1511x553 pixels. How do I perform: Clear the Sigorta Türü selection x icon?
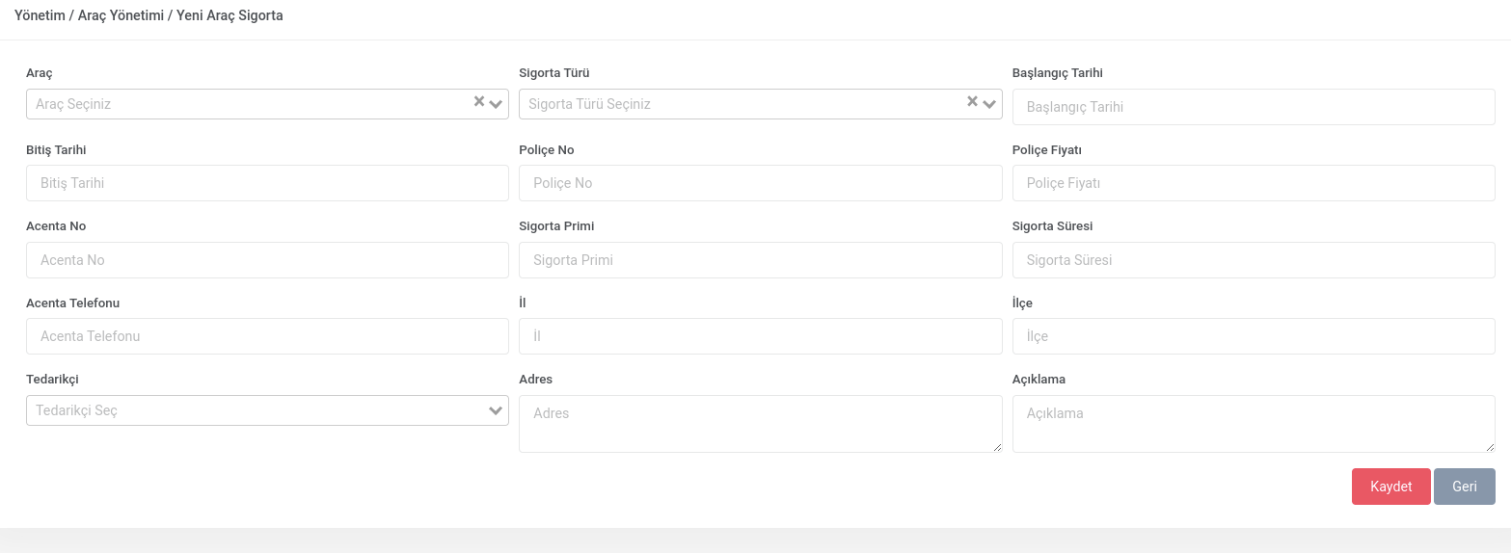[x=972, y=102]
